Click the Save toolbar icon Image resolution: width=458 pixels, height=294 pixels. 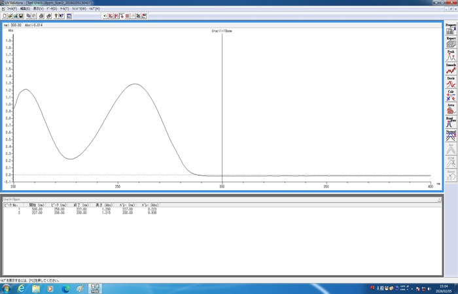pyautogui.click(x=21, y=16)
